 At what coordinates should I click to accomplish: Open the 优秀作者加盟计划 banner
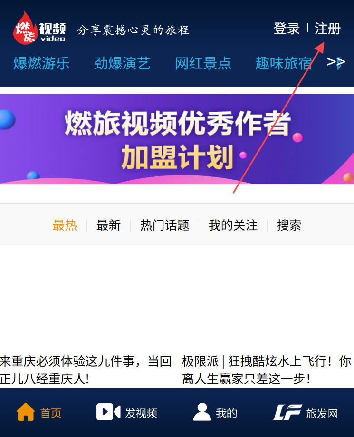pyautogui.click(x=177, y=139)
